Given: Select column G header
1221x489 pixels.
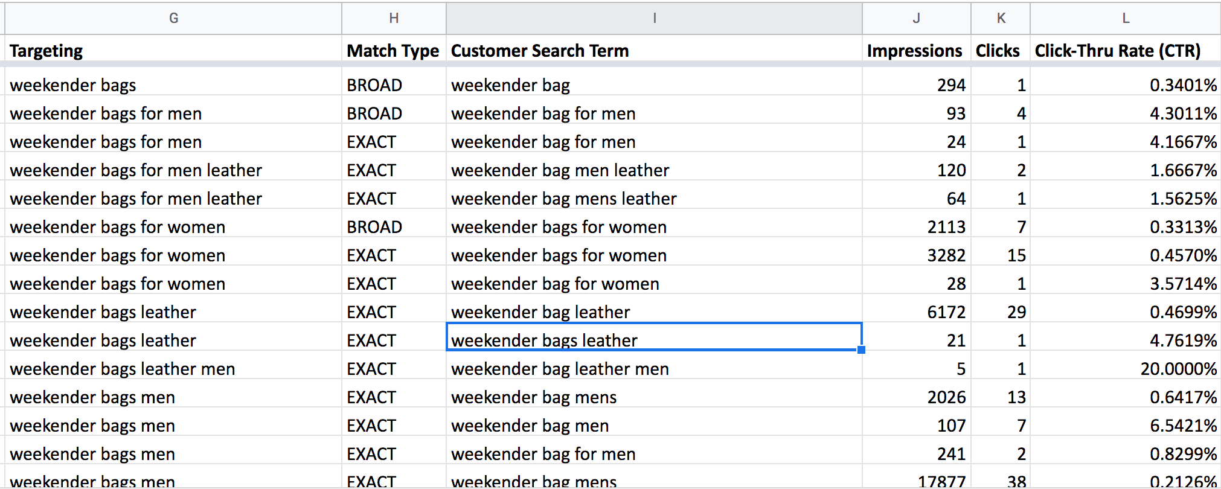Looking at the screenshot, I should (173, 18).
